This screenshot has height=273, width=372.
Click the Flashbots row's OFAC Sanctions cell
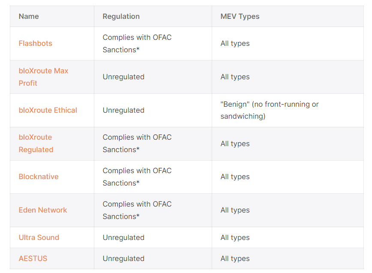point(137,43)
